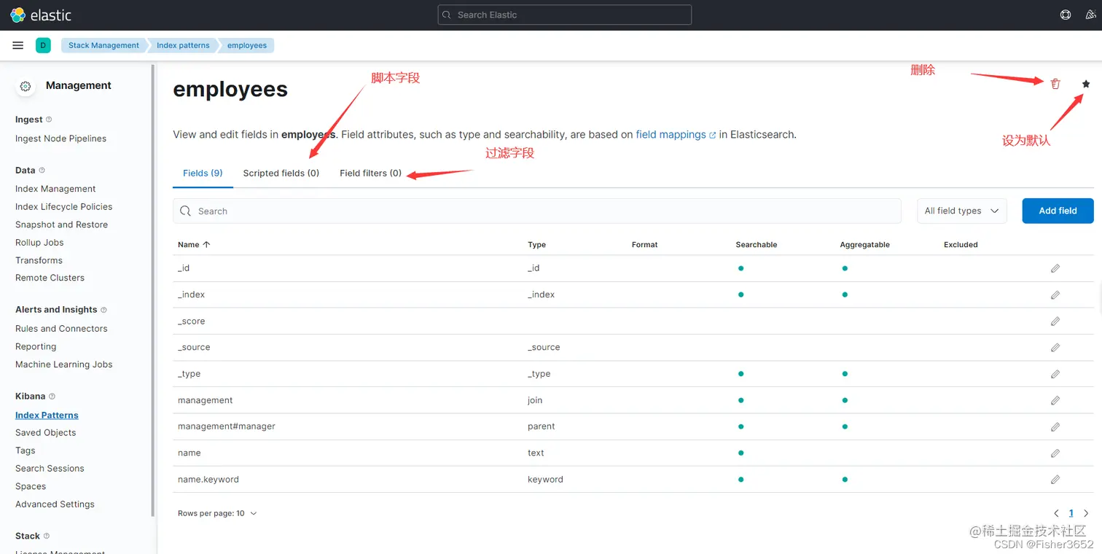Click the info icon next to Kibana
Viewport: 1102px width, 554px height.
click(x=52, y=397)
